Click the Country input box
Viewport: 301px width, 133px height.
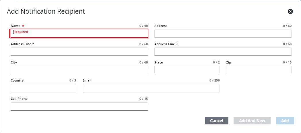(x=43, y=88)
